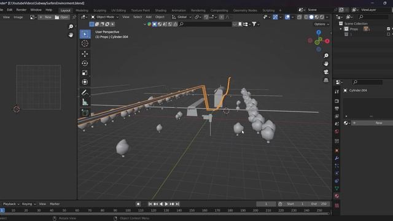Activate the 3D Cursor tool
Image resolution: width=393 pixels, height=221 pixels.
click(85, 44)
